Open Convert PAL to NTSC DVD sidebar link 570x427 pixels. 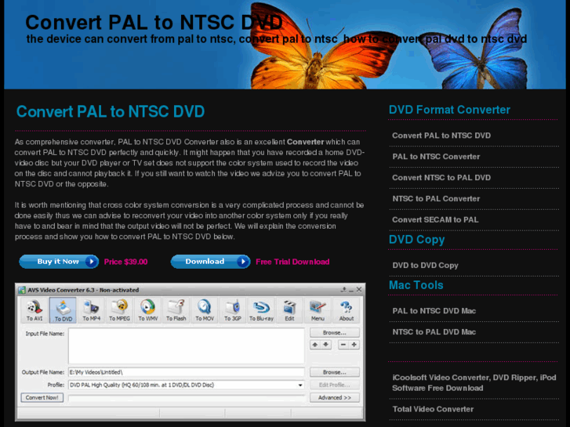point(441,136)
